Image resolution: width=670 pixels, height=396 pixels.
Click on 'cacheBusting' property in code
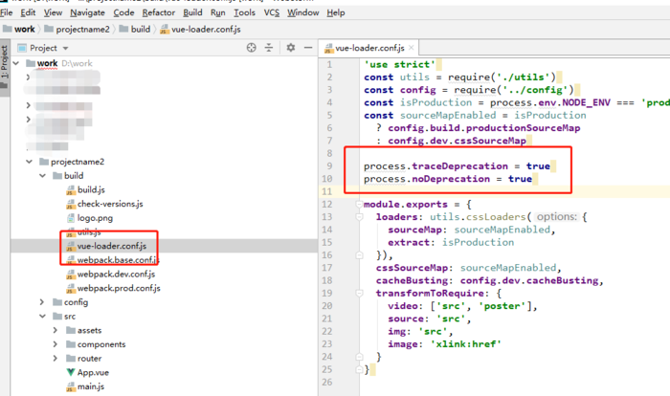click(413, 280)
